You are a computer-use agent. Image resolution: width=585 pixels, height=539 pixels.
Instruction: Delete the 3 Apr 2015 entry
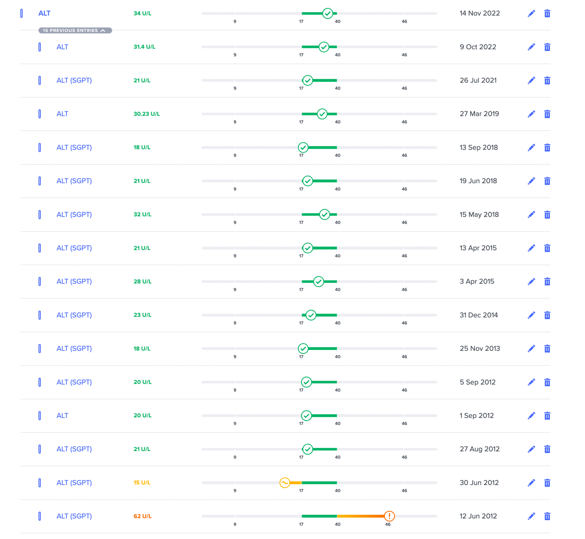pos(547,282)
